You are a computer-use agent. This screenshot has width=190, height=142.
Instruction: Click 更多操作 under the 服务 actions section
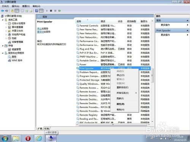pos(165,25)
